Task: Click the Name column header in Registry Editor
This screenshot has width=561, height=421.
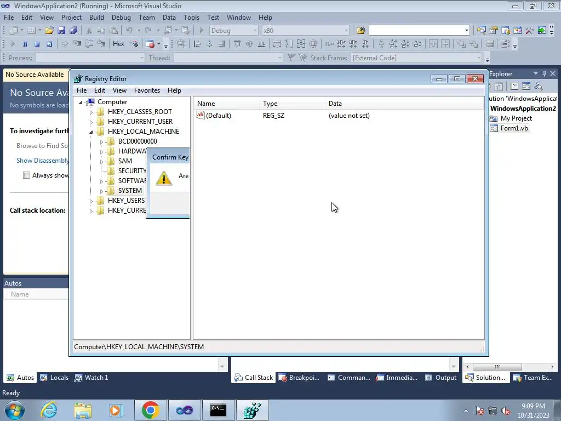Action: [226, 104]
